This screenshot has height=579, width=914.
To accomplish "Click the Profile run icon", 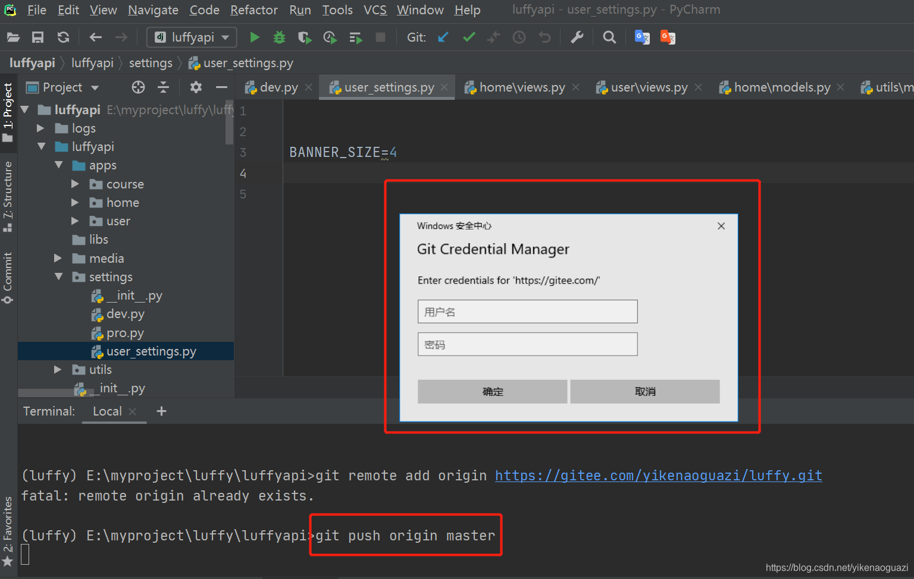I will [330, 37].
